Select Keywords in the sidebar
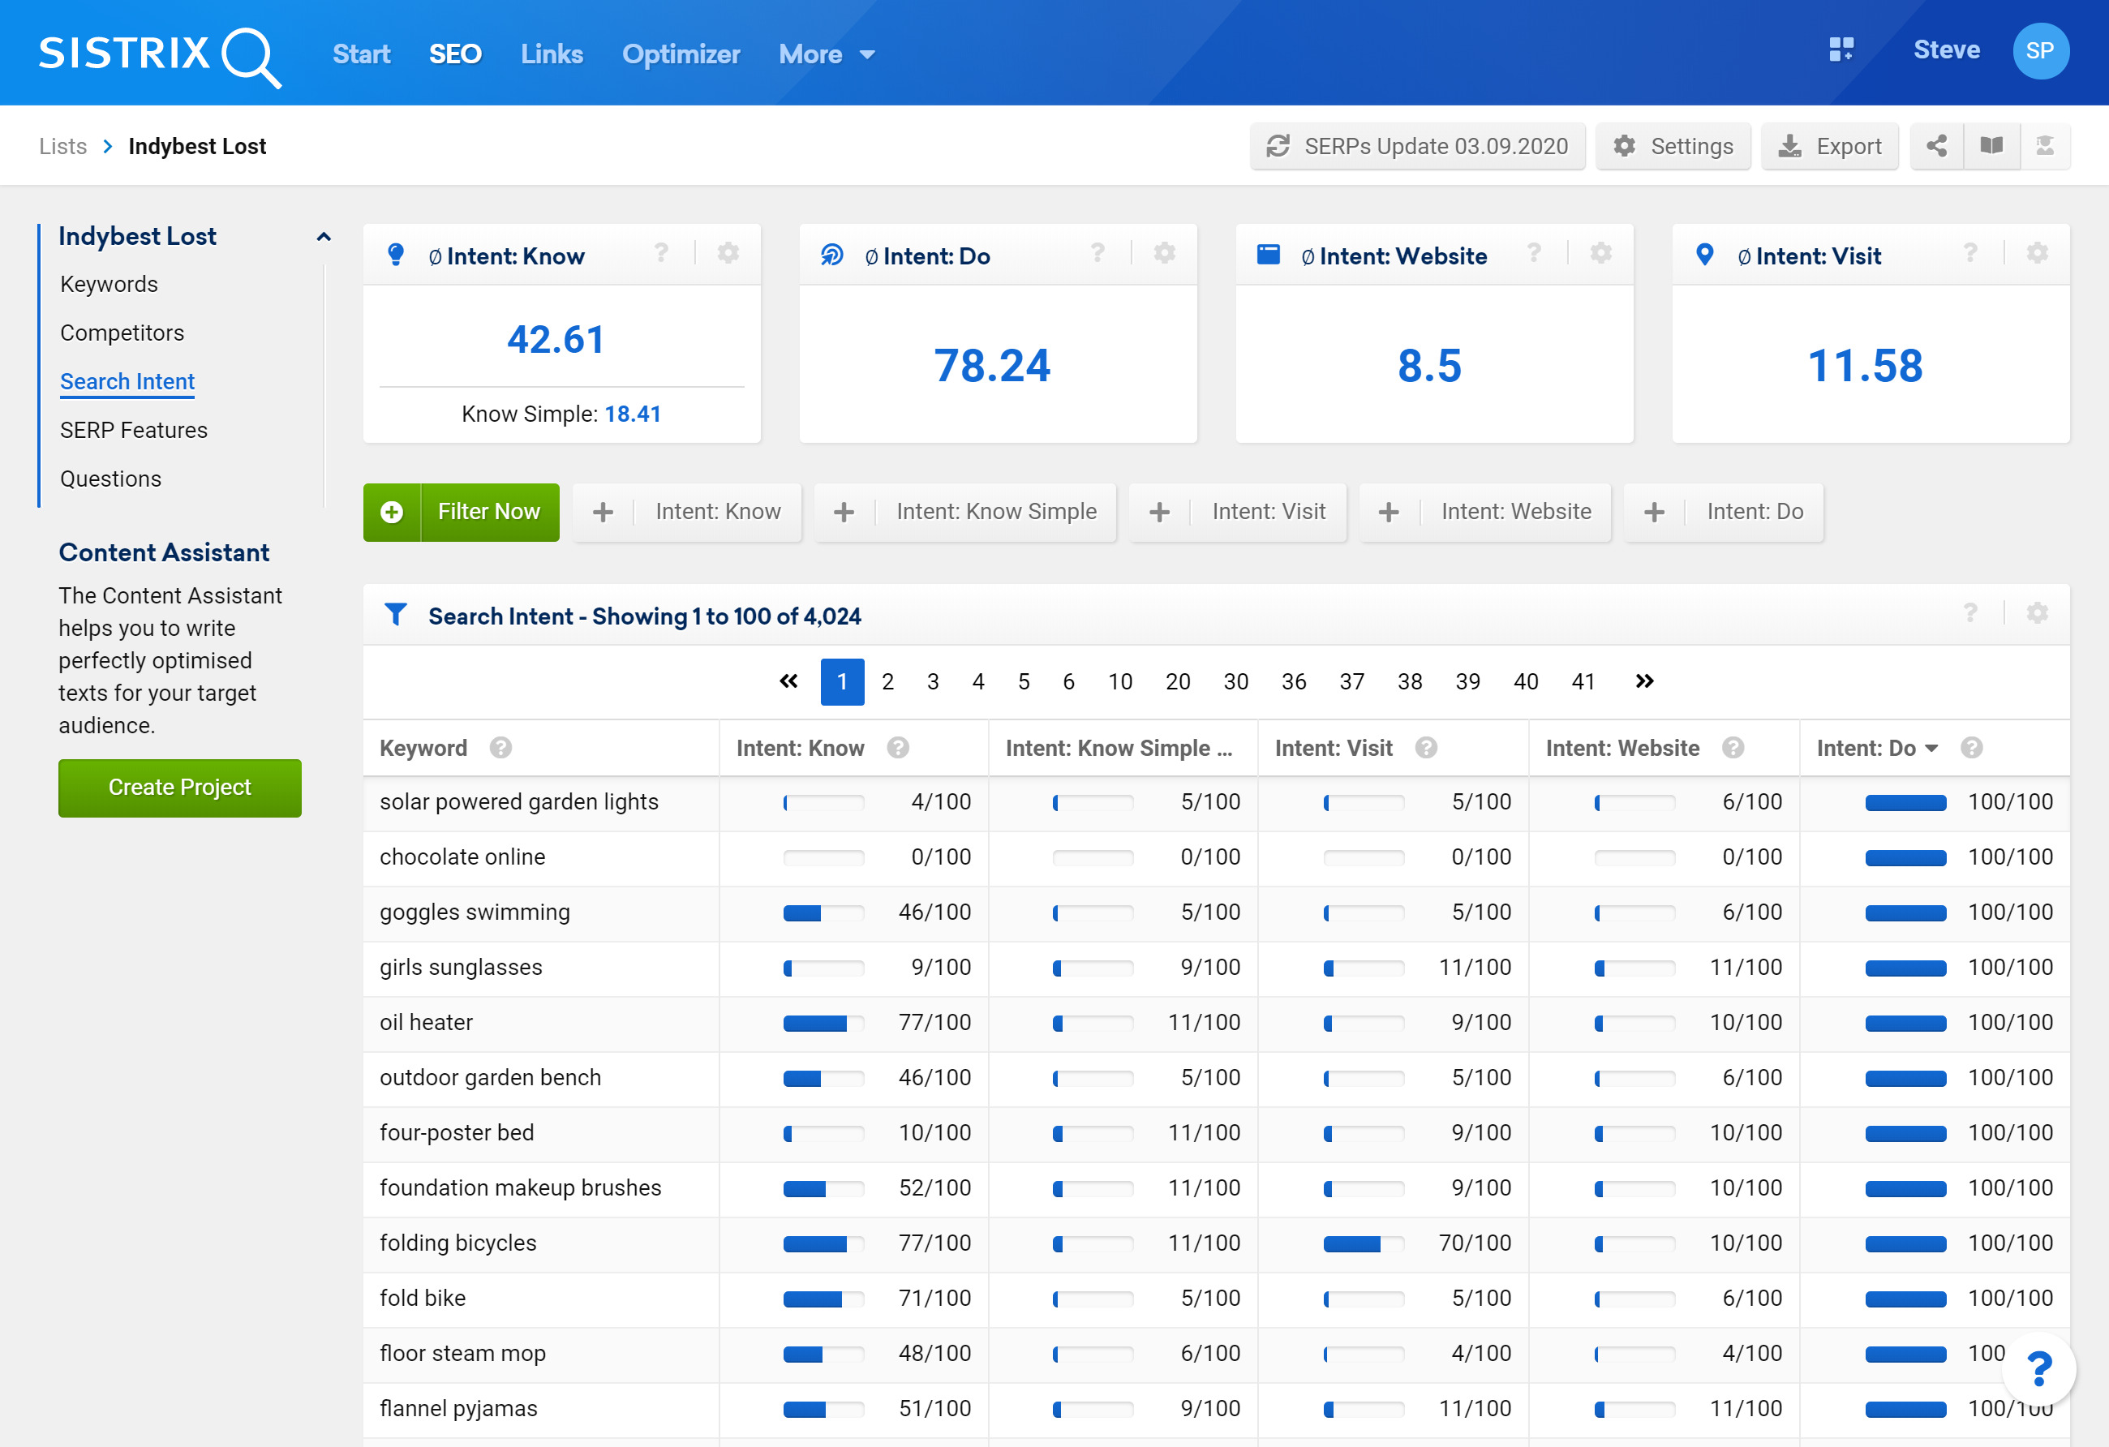The height and width of the screenshot is (1447, 2109). pos(109,284)
